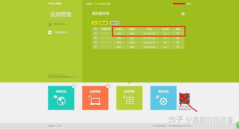The image size is (239, 129).
Task: Open edit icon in first table row
Action: click(178, 33)
